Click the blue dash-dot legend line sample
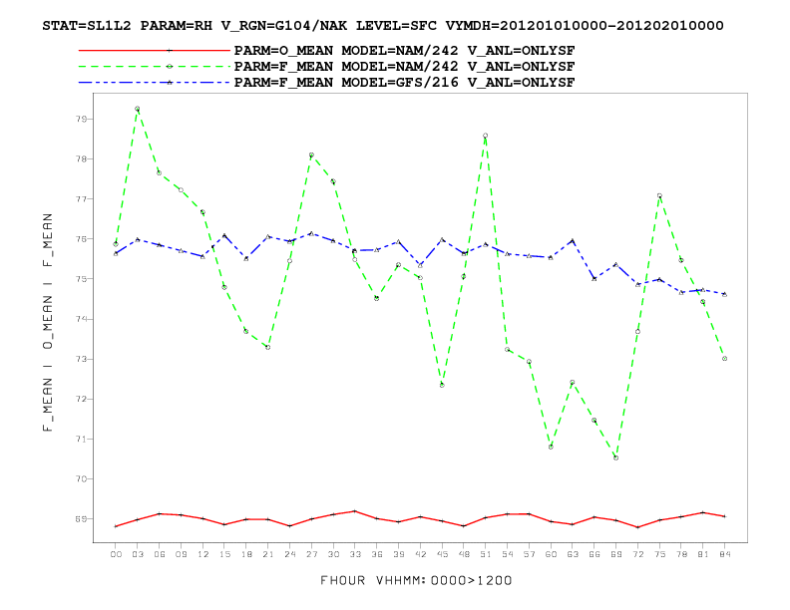 click(x=155, y=83)
